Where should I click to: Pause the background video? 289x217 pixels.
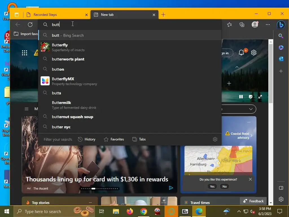click(x=241, y=97)
